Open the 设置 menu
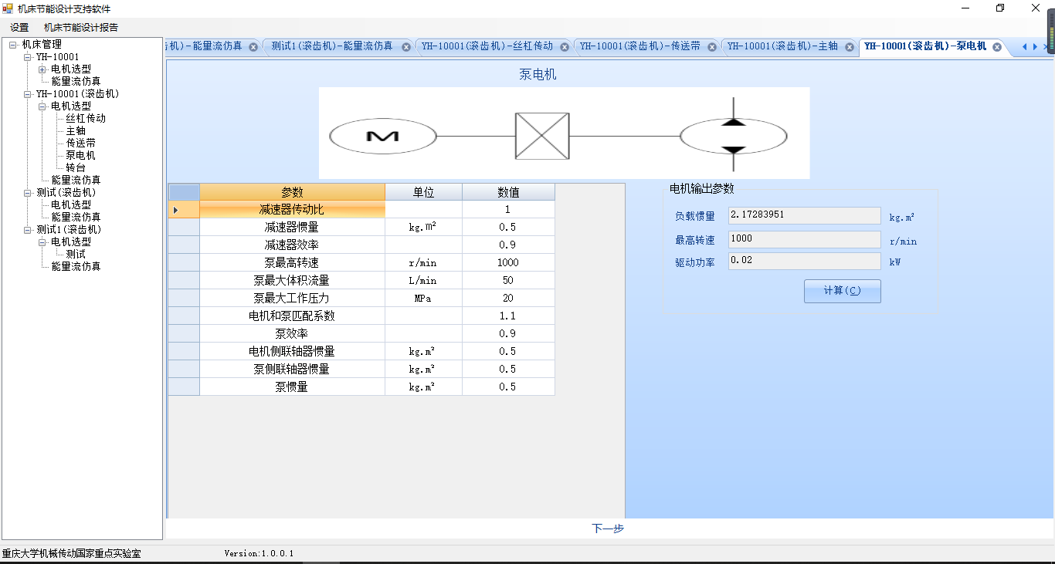This screenshot has height=564, width=1055. [19, 27]
